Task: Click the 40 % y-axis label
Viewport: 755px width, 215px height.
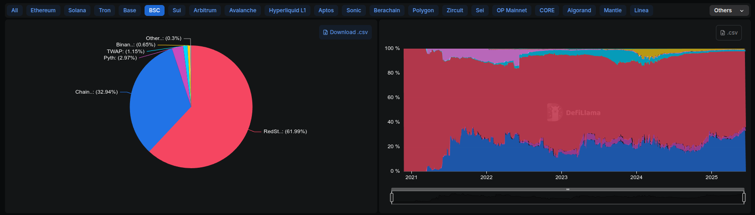Action: coord(394,122)
